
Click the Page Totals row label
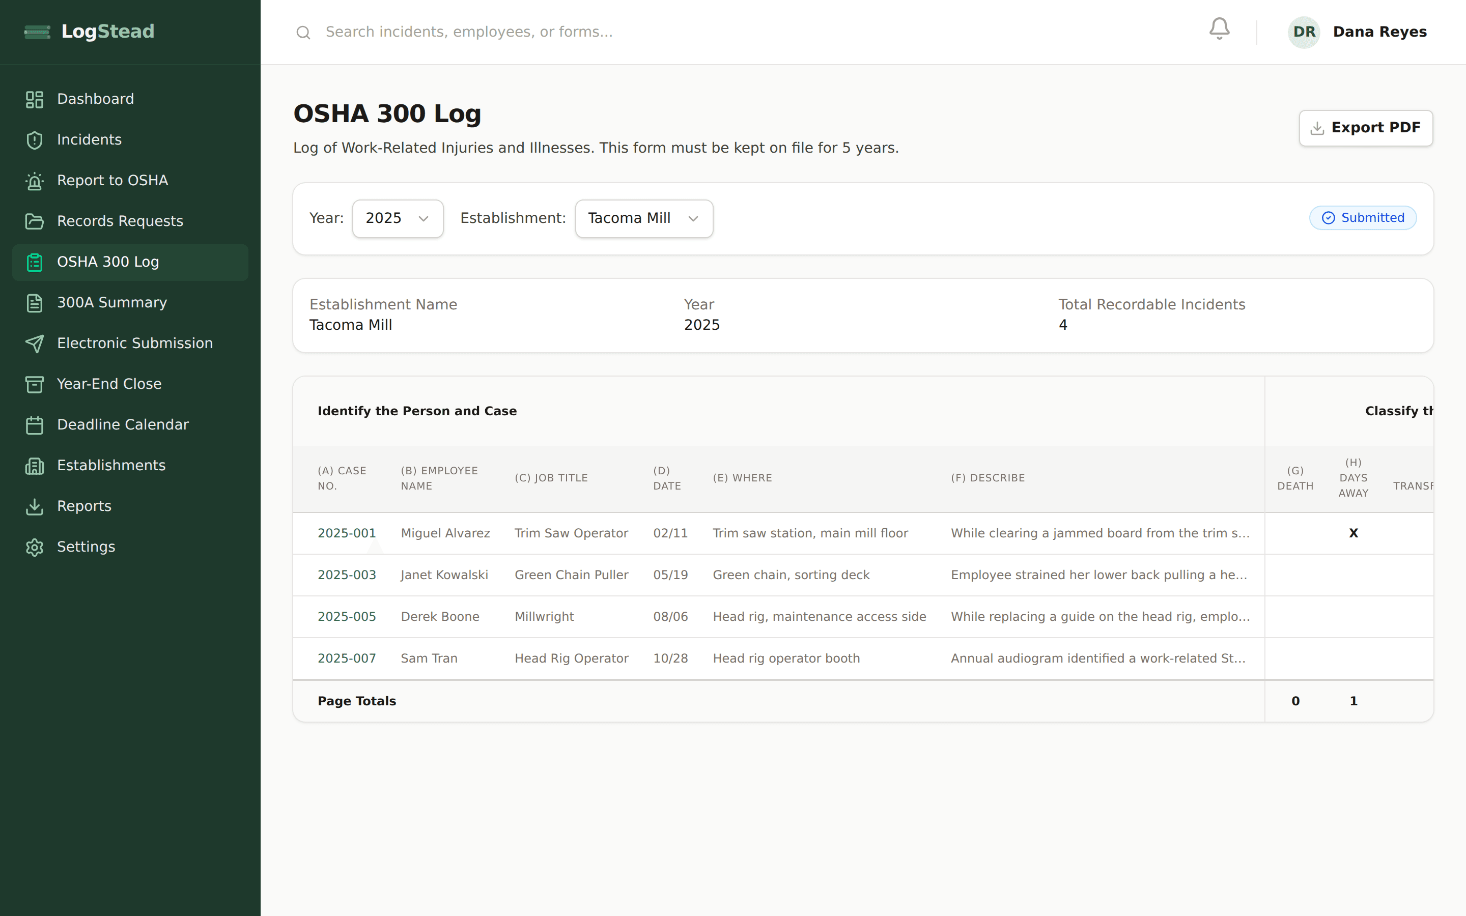(x=357, y=702)
